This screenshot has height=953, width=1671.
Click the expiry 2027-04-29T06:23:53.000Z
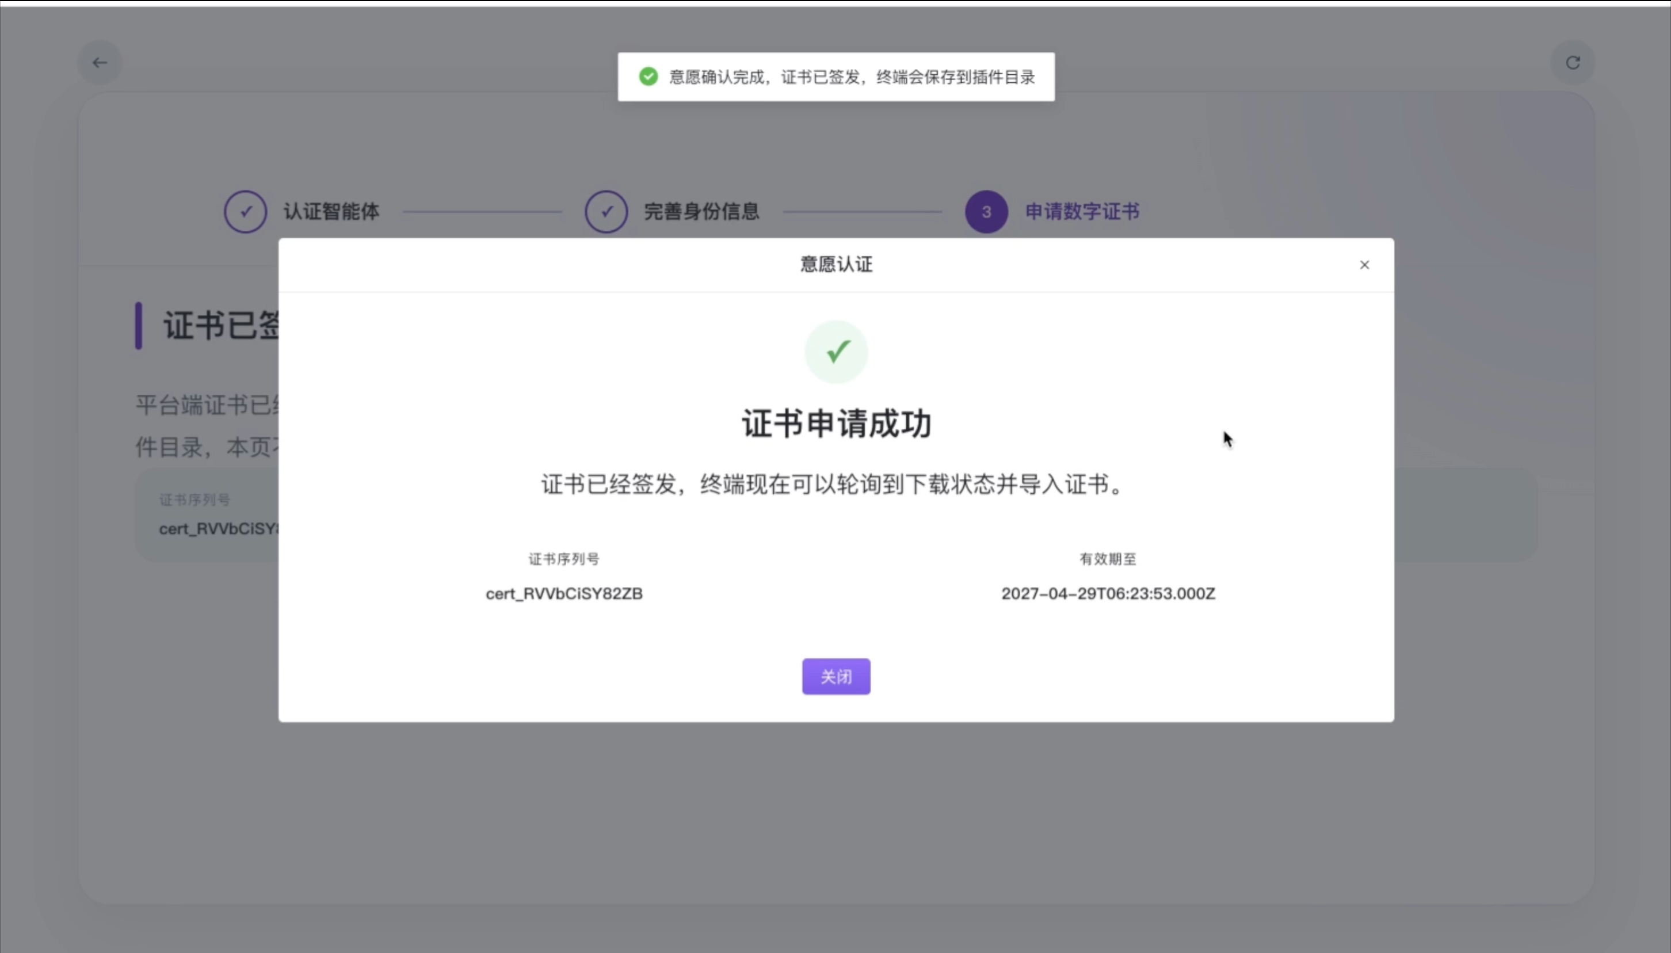pos(1108,594)
